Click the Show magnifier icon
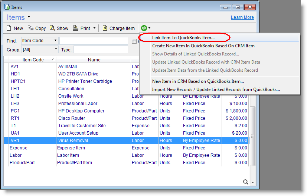Image resolution: width=307 pixels, height=196 pixels. pos(52,28)
